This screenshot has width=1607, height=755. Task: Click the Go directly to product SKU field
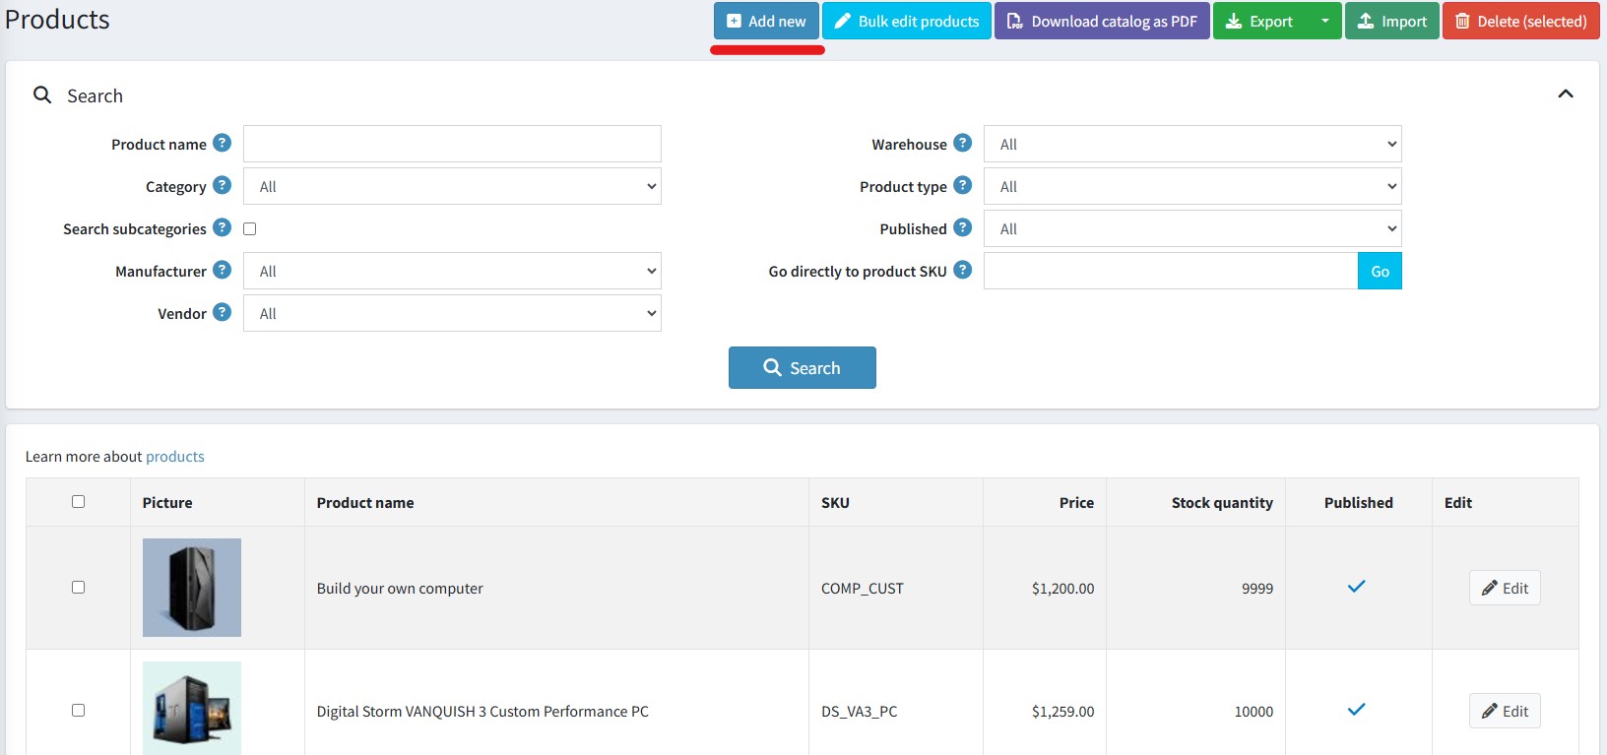click(1170, 272)
